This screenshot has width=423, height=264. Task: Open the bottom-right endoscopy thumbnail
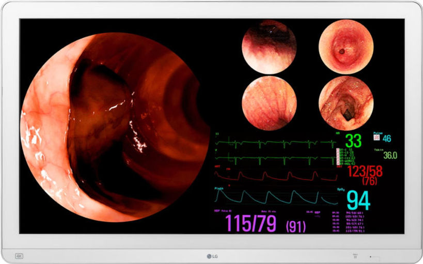click(346, 103)
